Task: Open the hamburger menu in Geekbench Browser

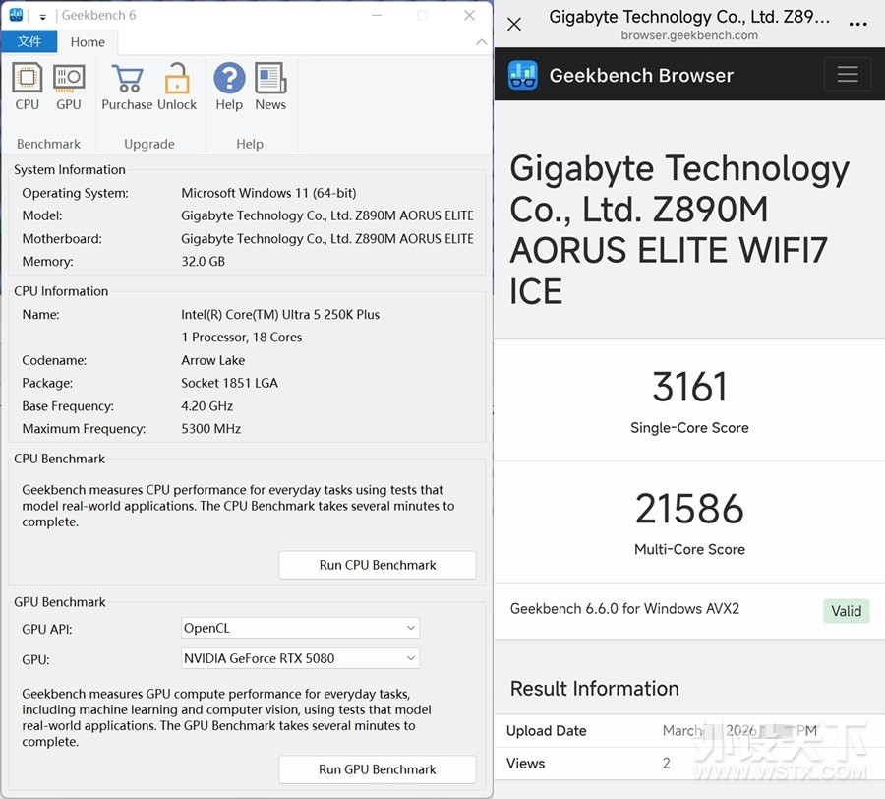Action: pyautogui.click(x=847, y=75)
